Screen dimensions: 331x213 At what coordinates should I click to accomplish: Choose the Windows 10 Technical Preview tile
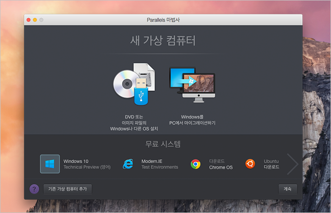[x=50, y=164]
